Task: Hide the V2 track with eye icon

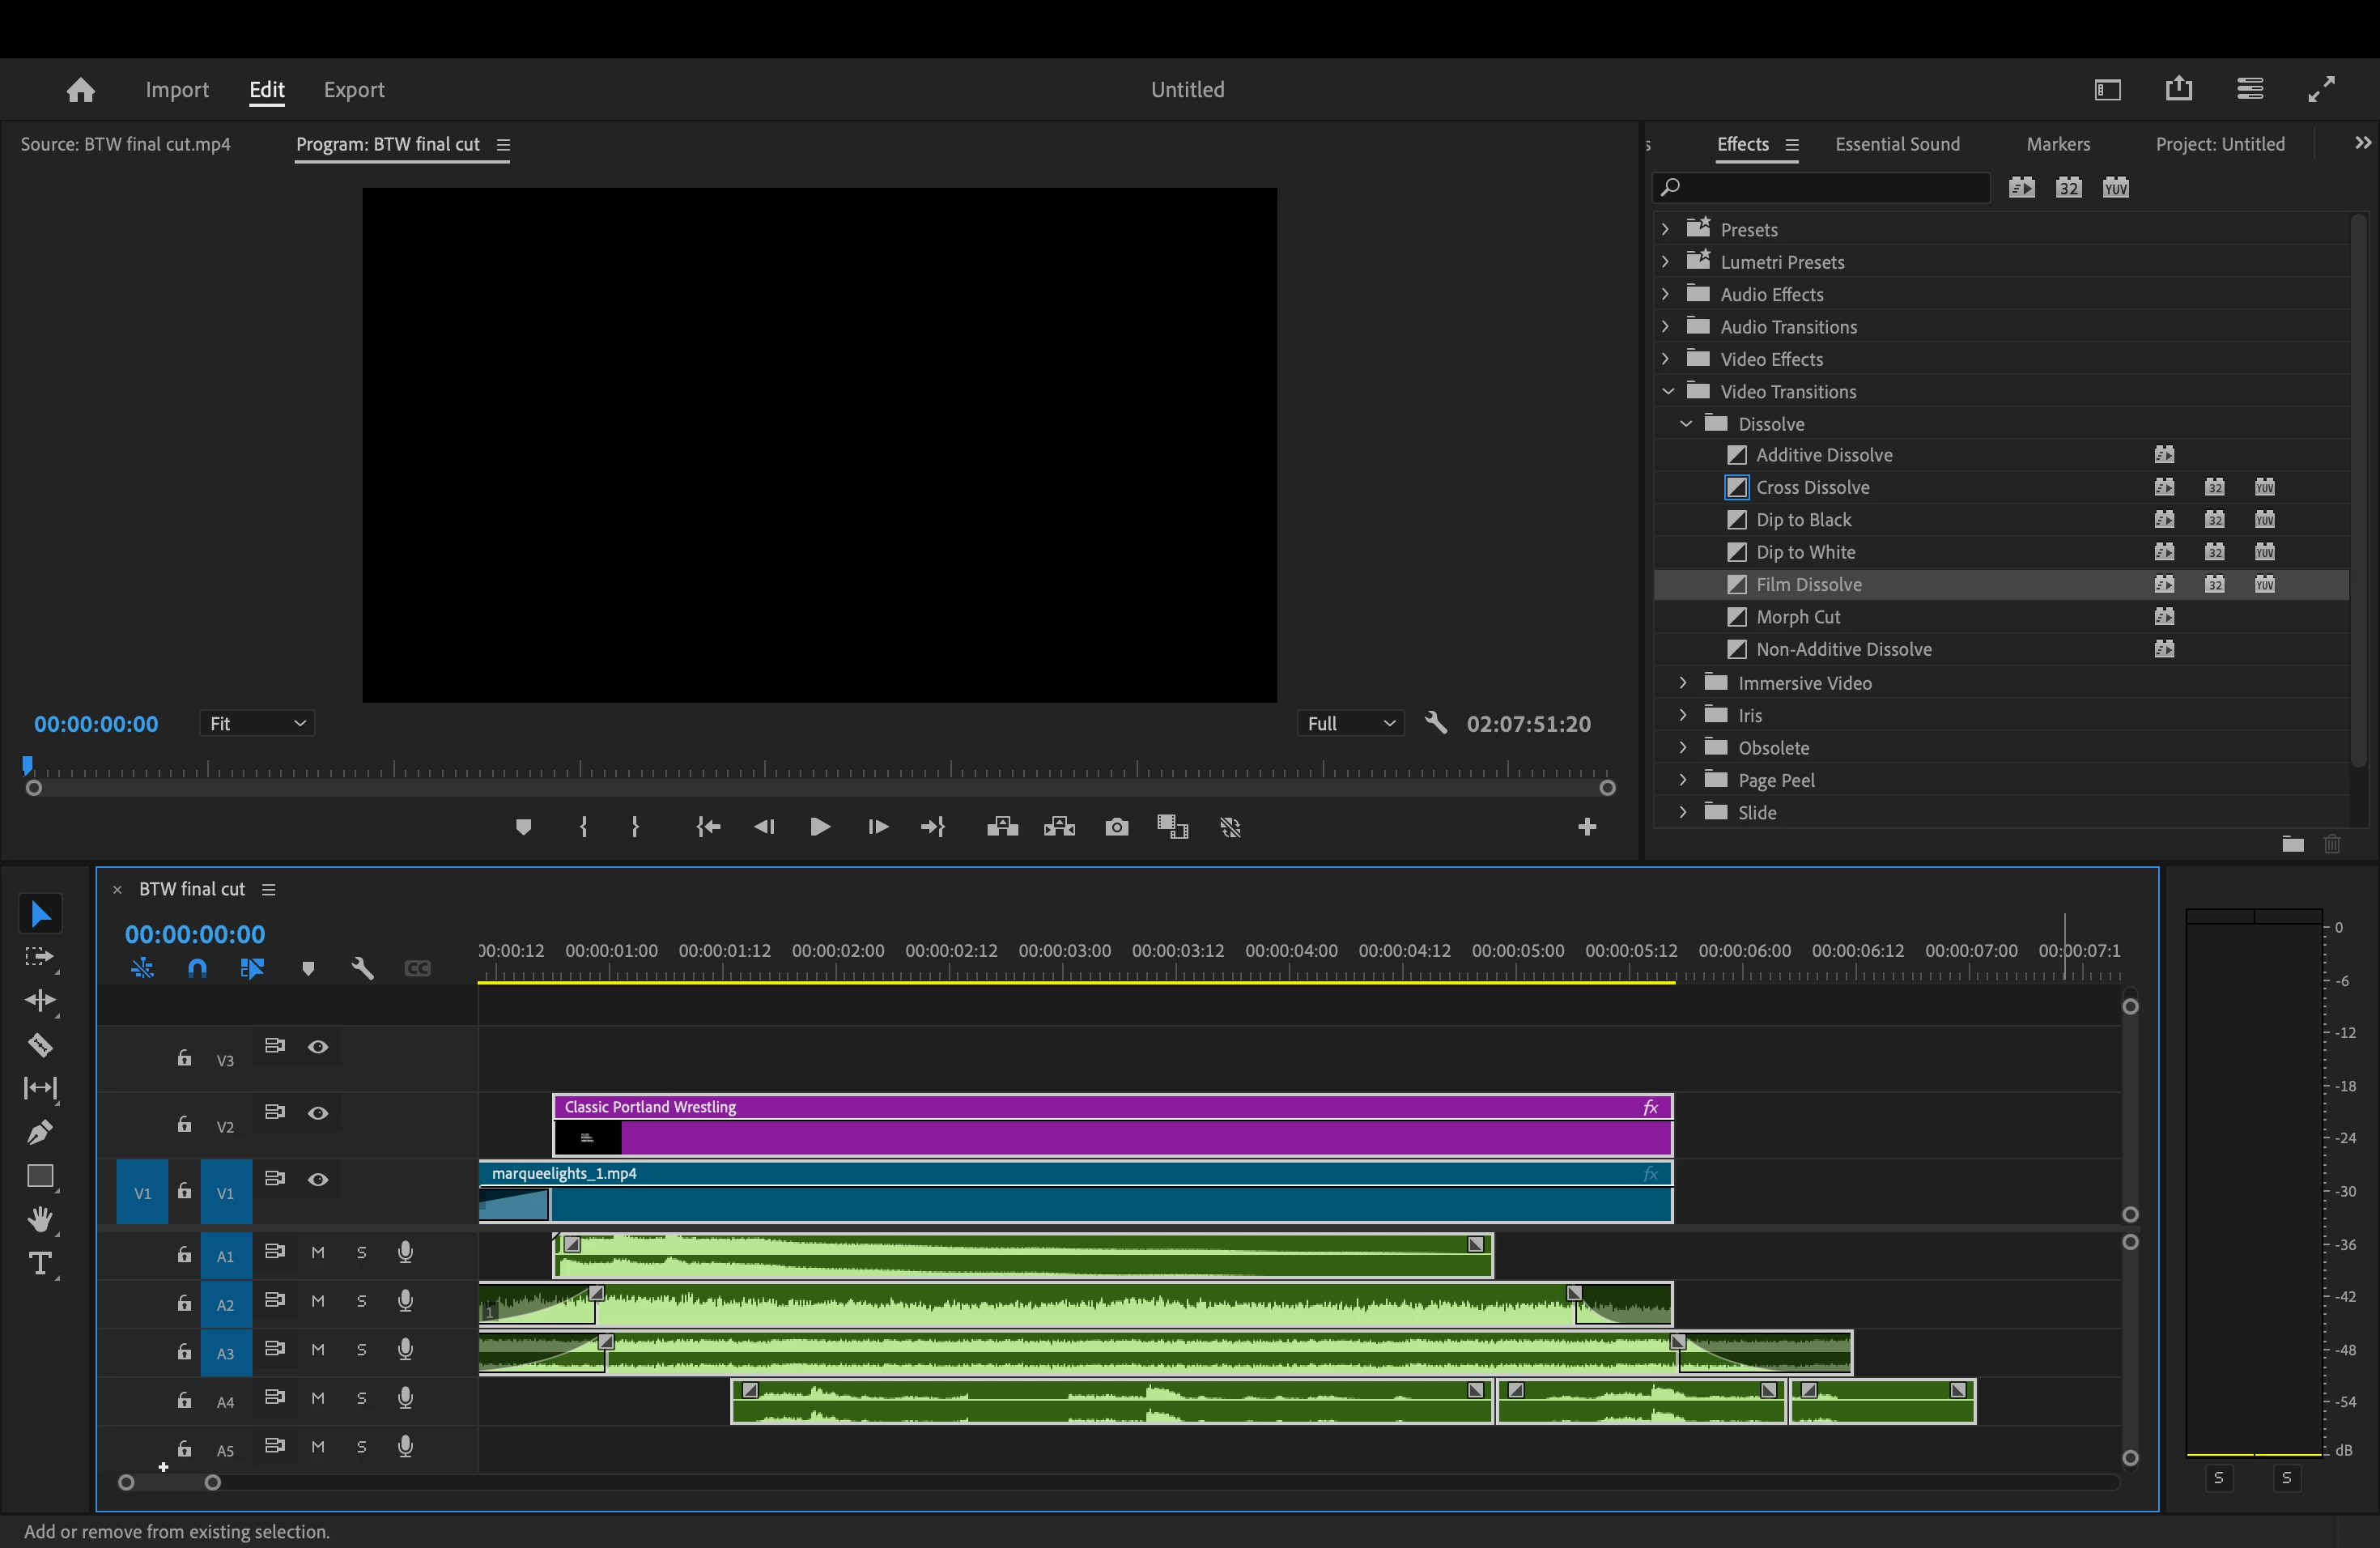Action: pos(318,1113)
